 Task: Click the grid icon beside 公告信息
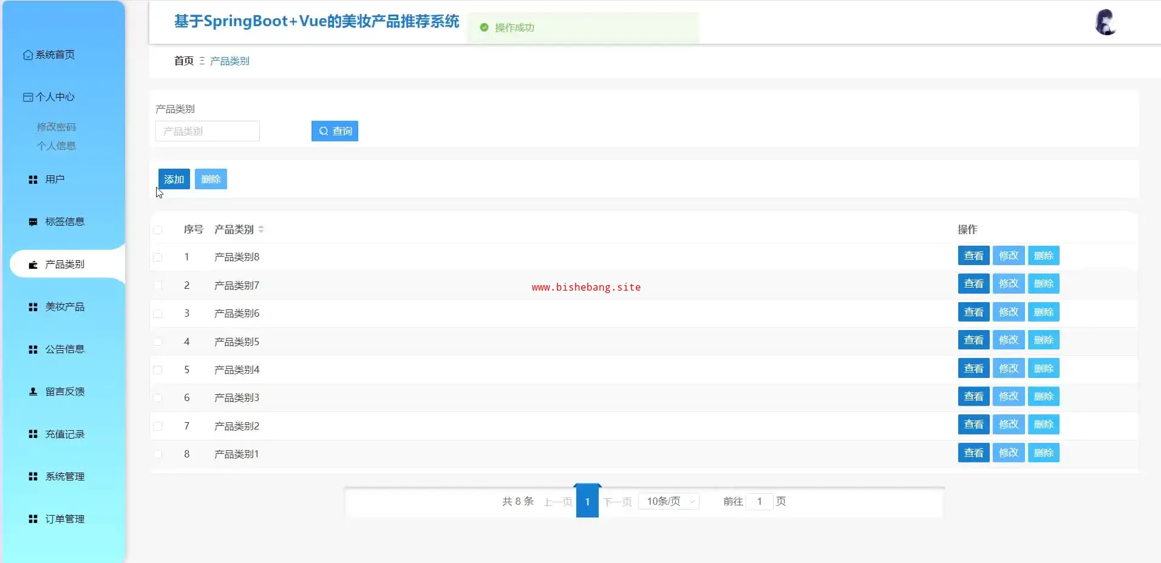33,349
